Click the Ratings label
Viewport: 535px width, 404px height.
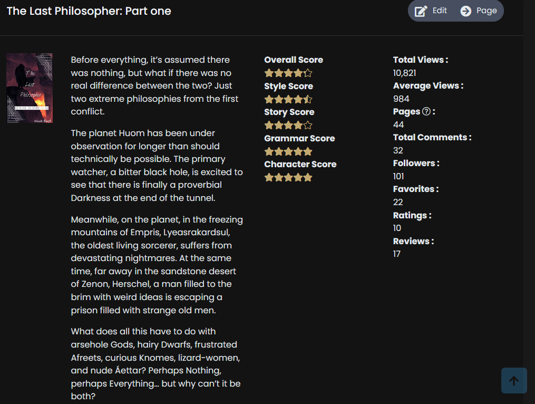pos(412,215)
